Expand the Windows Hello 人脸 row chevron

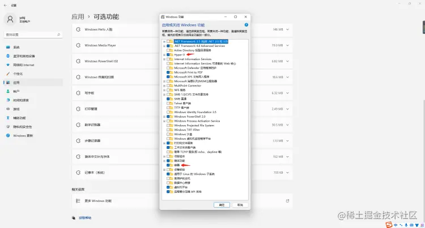[x=287, y=29]
